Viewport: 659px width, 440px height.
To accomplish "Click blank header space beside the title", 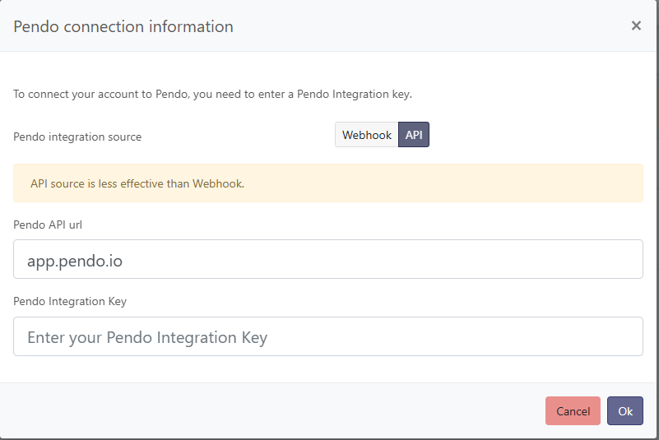I will coord(428,26).
